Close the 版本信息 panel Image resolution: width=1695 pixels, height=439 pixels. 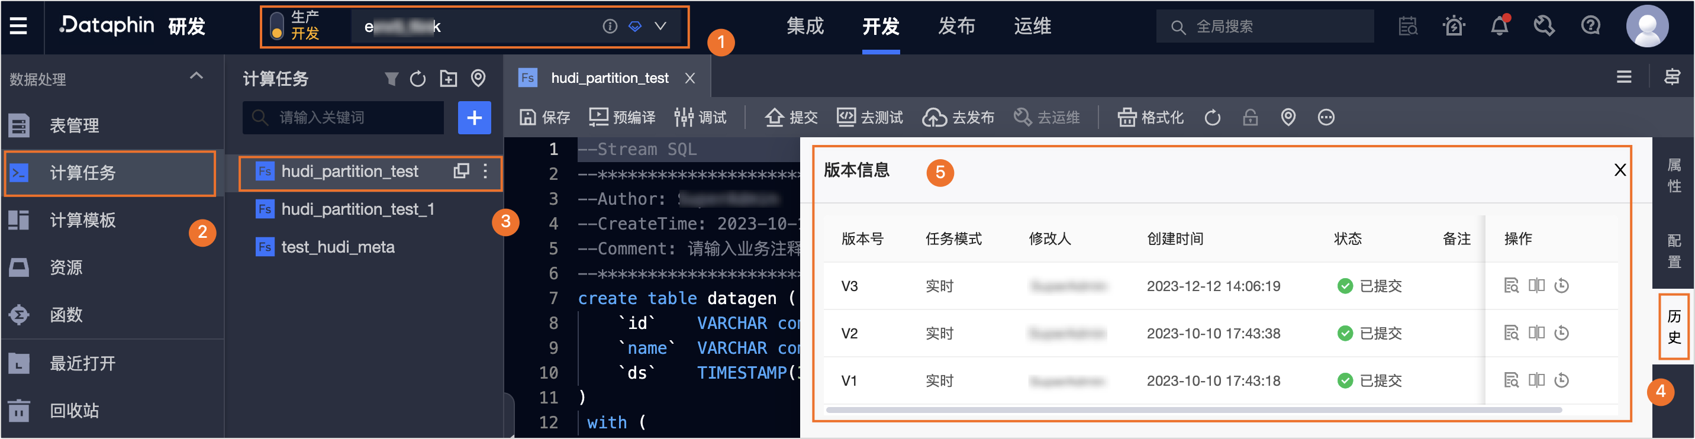coord(1620,170)
